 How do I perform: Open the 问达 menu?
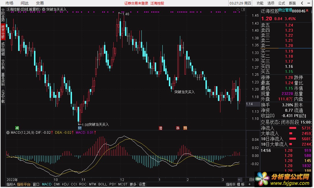[x=25, y=3]
